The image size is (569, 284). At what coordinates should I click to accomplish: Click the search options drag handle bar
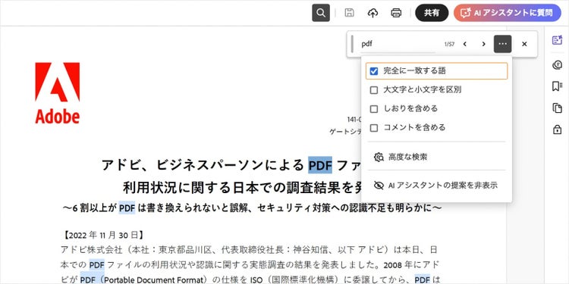point(352,44)
